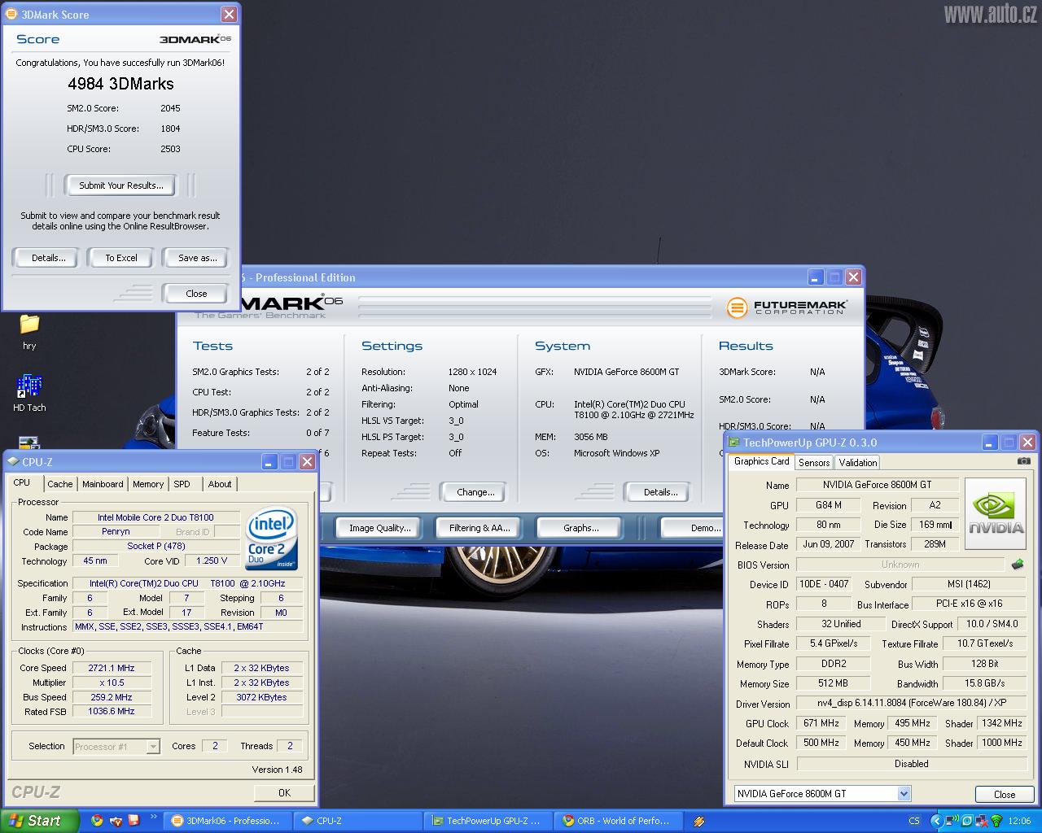Click the 3DMark Score window title icon
Screen dimensions: 1042x833
pos(11,14)
